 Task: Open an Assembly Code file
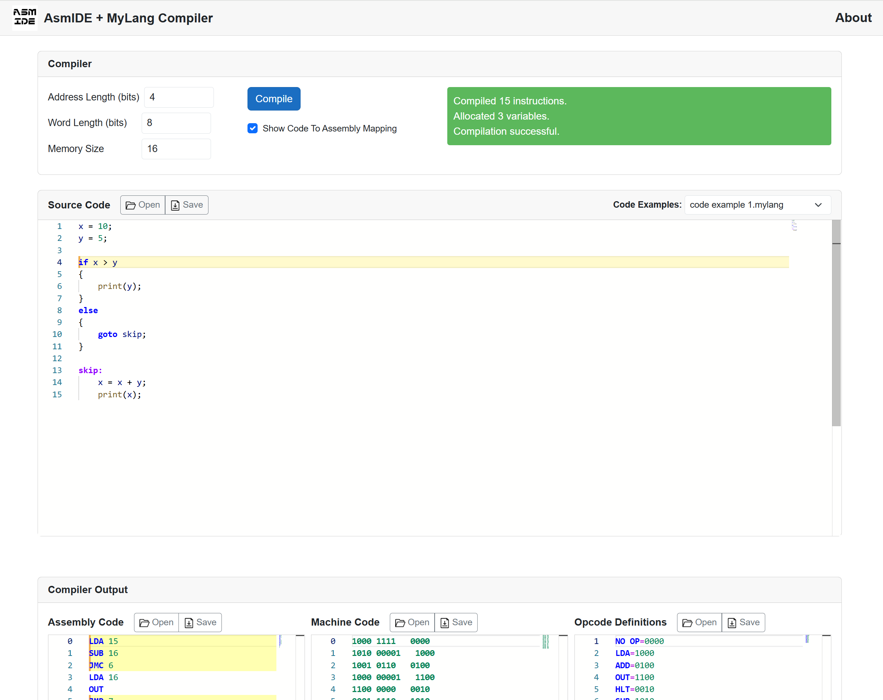[x=156, y=622]
